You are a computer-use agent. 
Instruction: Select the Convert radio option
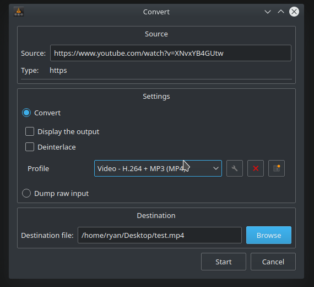coord(26,113)
